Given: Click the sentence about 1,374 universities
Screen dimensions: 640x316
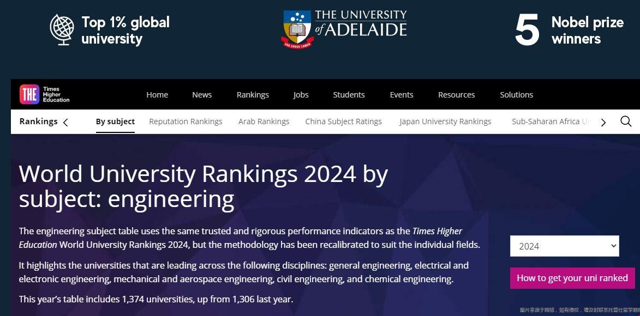Looking at the screenshot, I should (156, 299).
